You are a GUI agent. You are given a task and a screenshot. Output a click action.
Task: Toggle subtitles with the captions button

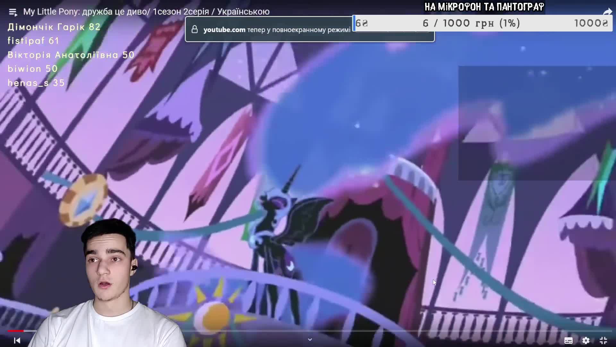[x=569, y=341]
